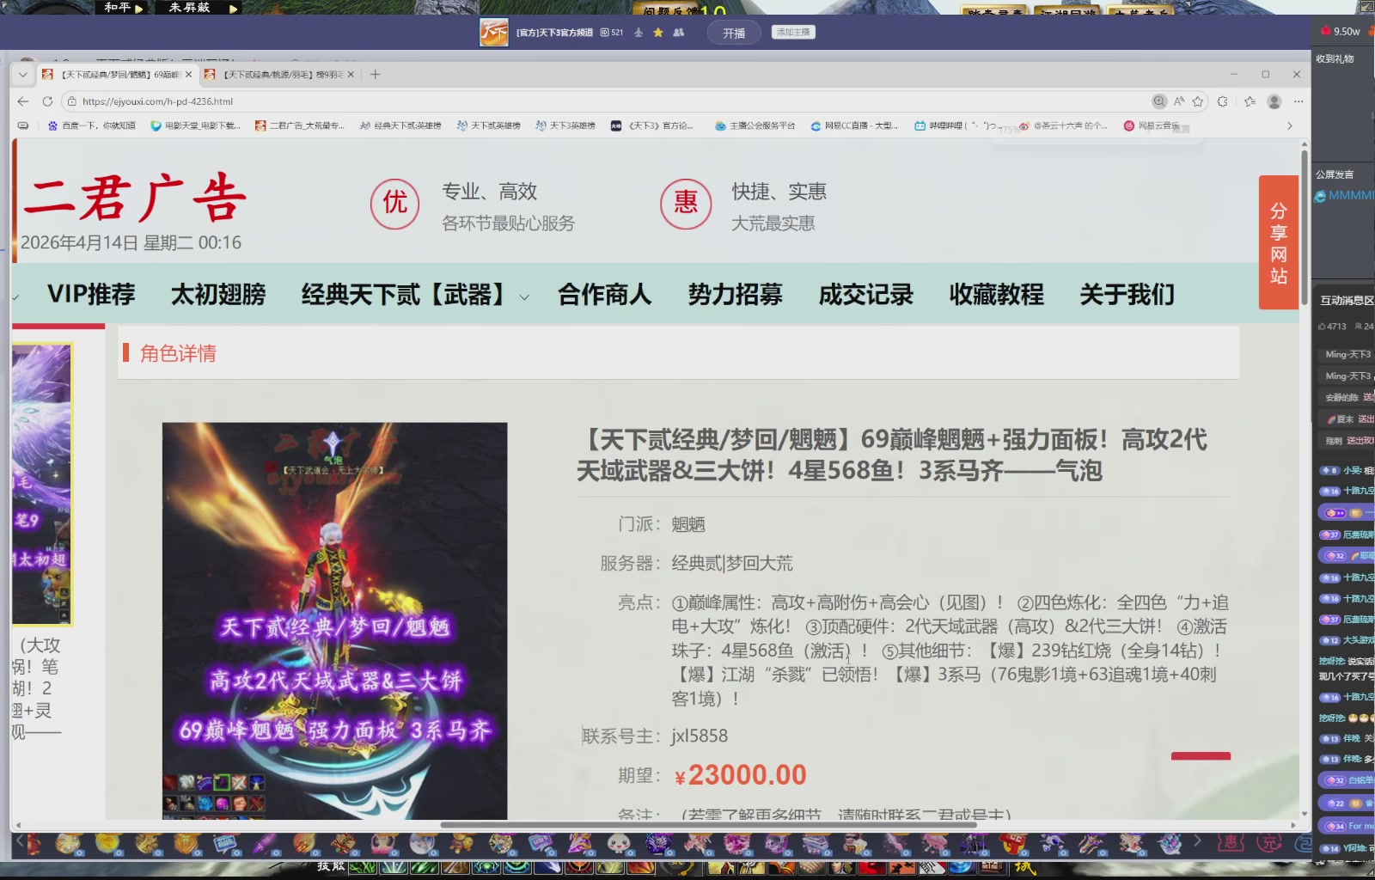Open the star channel-favorite icon next to ID 521
The image size is (1375, 880).
pos(657,33)
